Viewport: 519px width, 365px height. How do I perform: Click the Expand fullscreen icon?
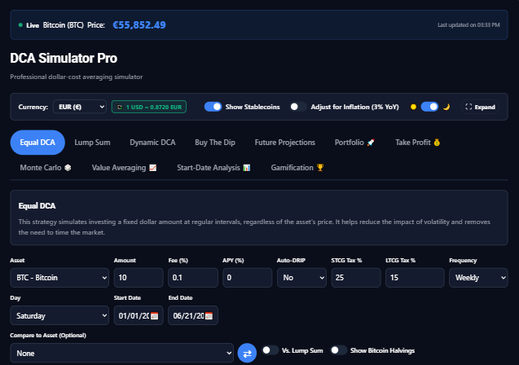(x=468, y=107)
